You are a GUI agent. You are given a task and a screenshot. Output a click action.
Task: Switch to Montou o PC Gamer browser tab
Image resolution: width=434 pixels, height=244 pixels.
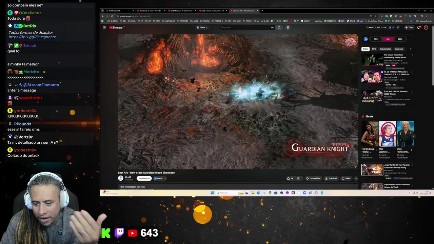click(182, 11)
